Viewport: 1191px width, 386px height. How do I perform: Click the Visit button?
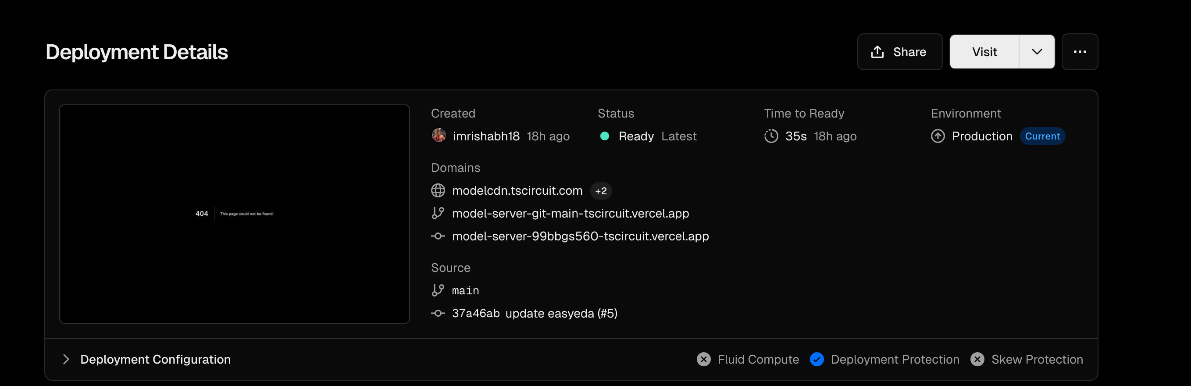point(984,52)
